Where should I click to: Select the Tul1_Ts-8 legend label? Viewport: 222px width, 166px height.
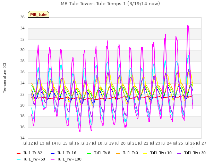(102, 153)
